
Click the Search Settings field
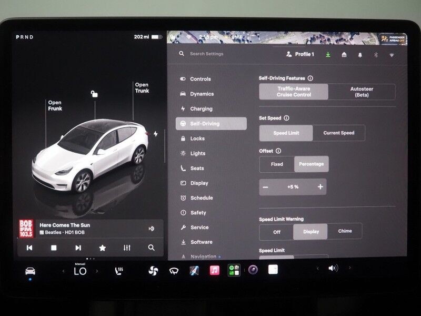point(206,54)
